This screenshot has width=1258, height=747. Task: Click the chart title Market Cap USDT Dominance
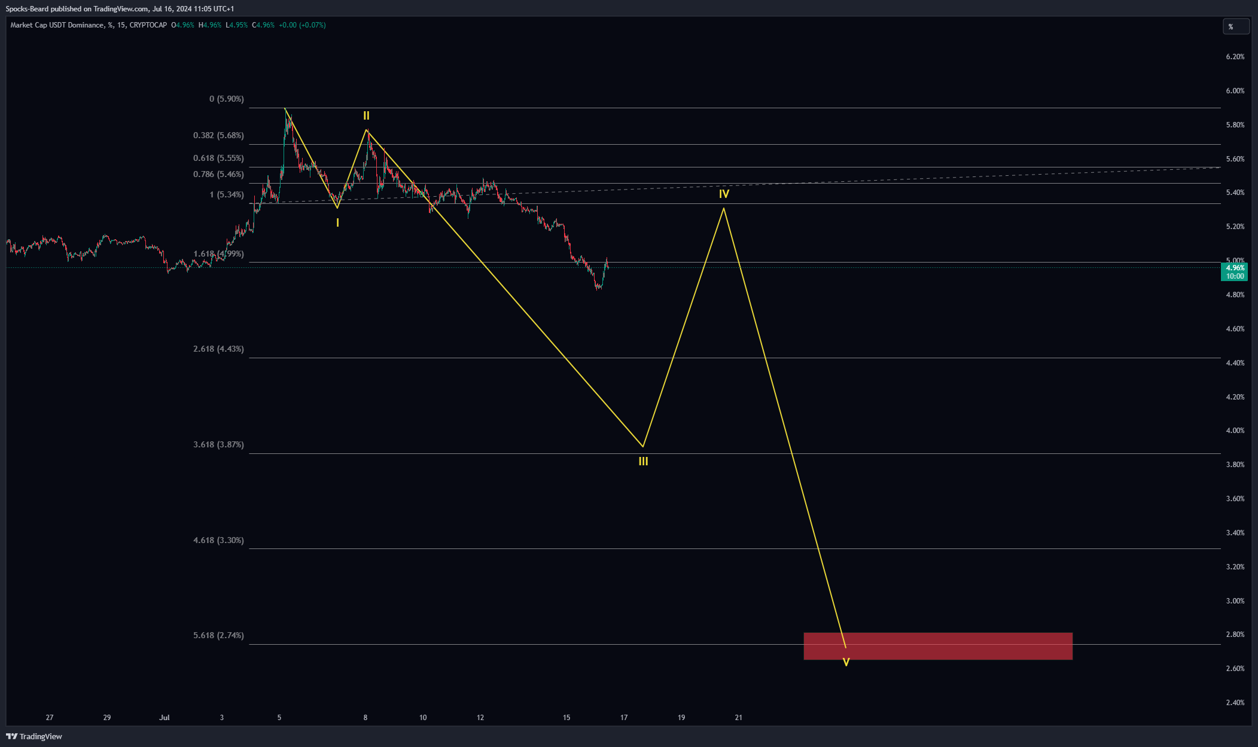pyautogui.click(x=57, y=25)
